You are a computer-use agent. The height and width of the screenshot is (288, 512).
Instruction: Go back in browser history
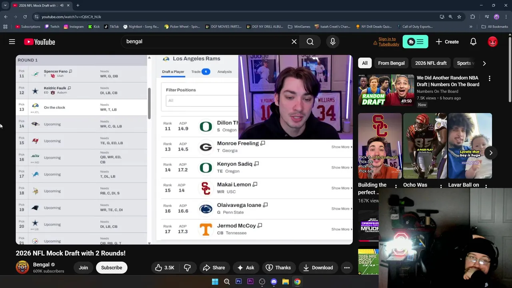6,17
